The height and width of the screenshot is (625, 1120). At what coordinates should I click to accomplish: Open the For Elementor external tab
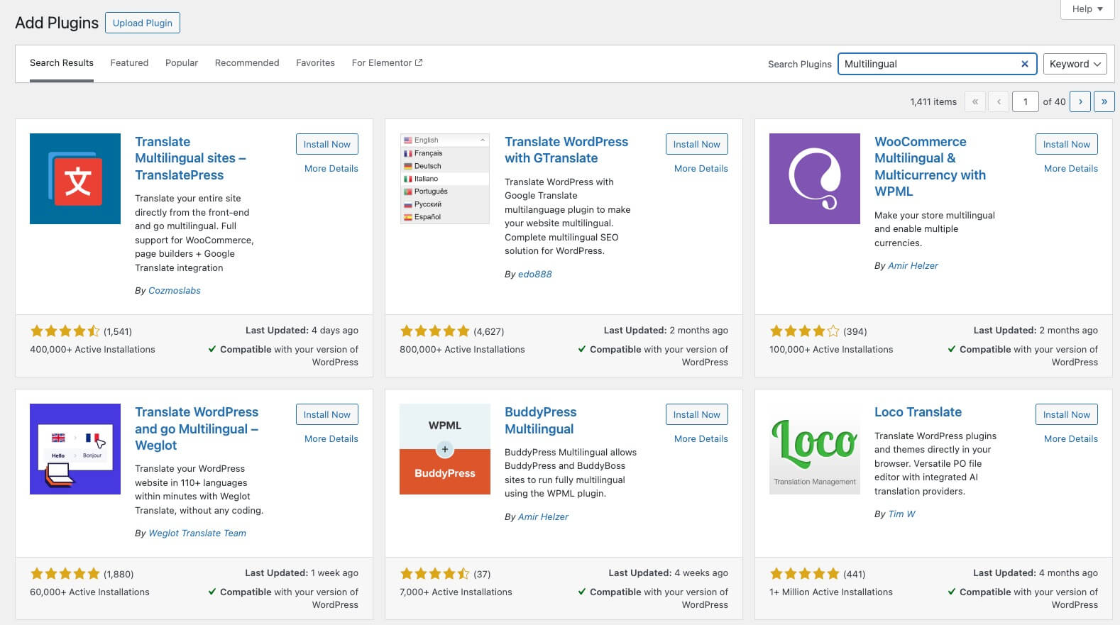(387, 63)
